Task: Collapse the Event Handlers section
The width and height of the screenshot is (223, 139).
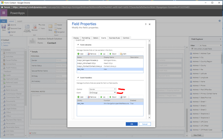Action: (x=78, y=78)
